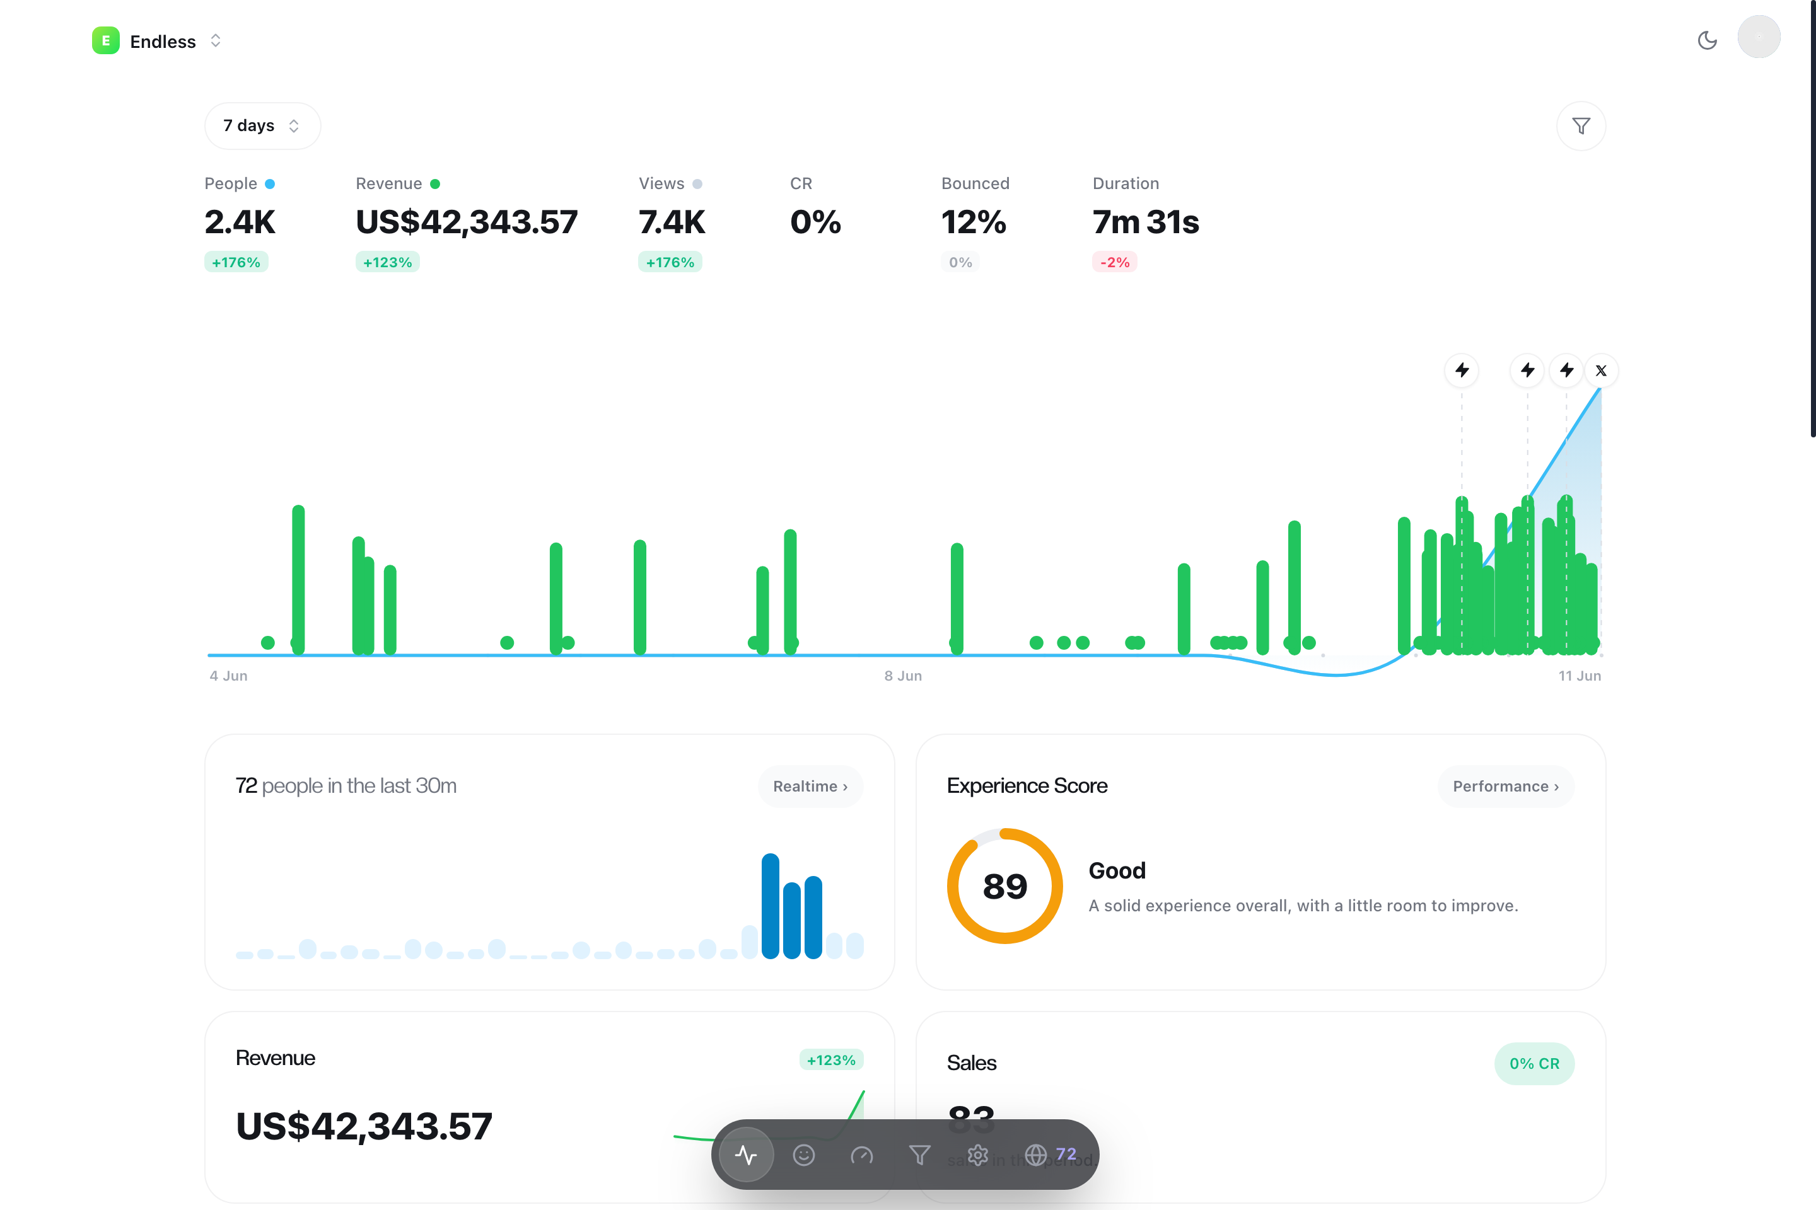Toggle dark mode with the moon icon
Image resolution: width=1816 pixels, height=1210 pixels.
[1707, 40]
